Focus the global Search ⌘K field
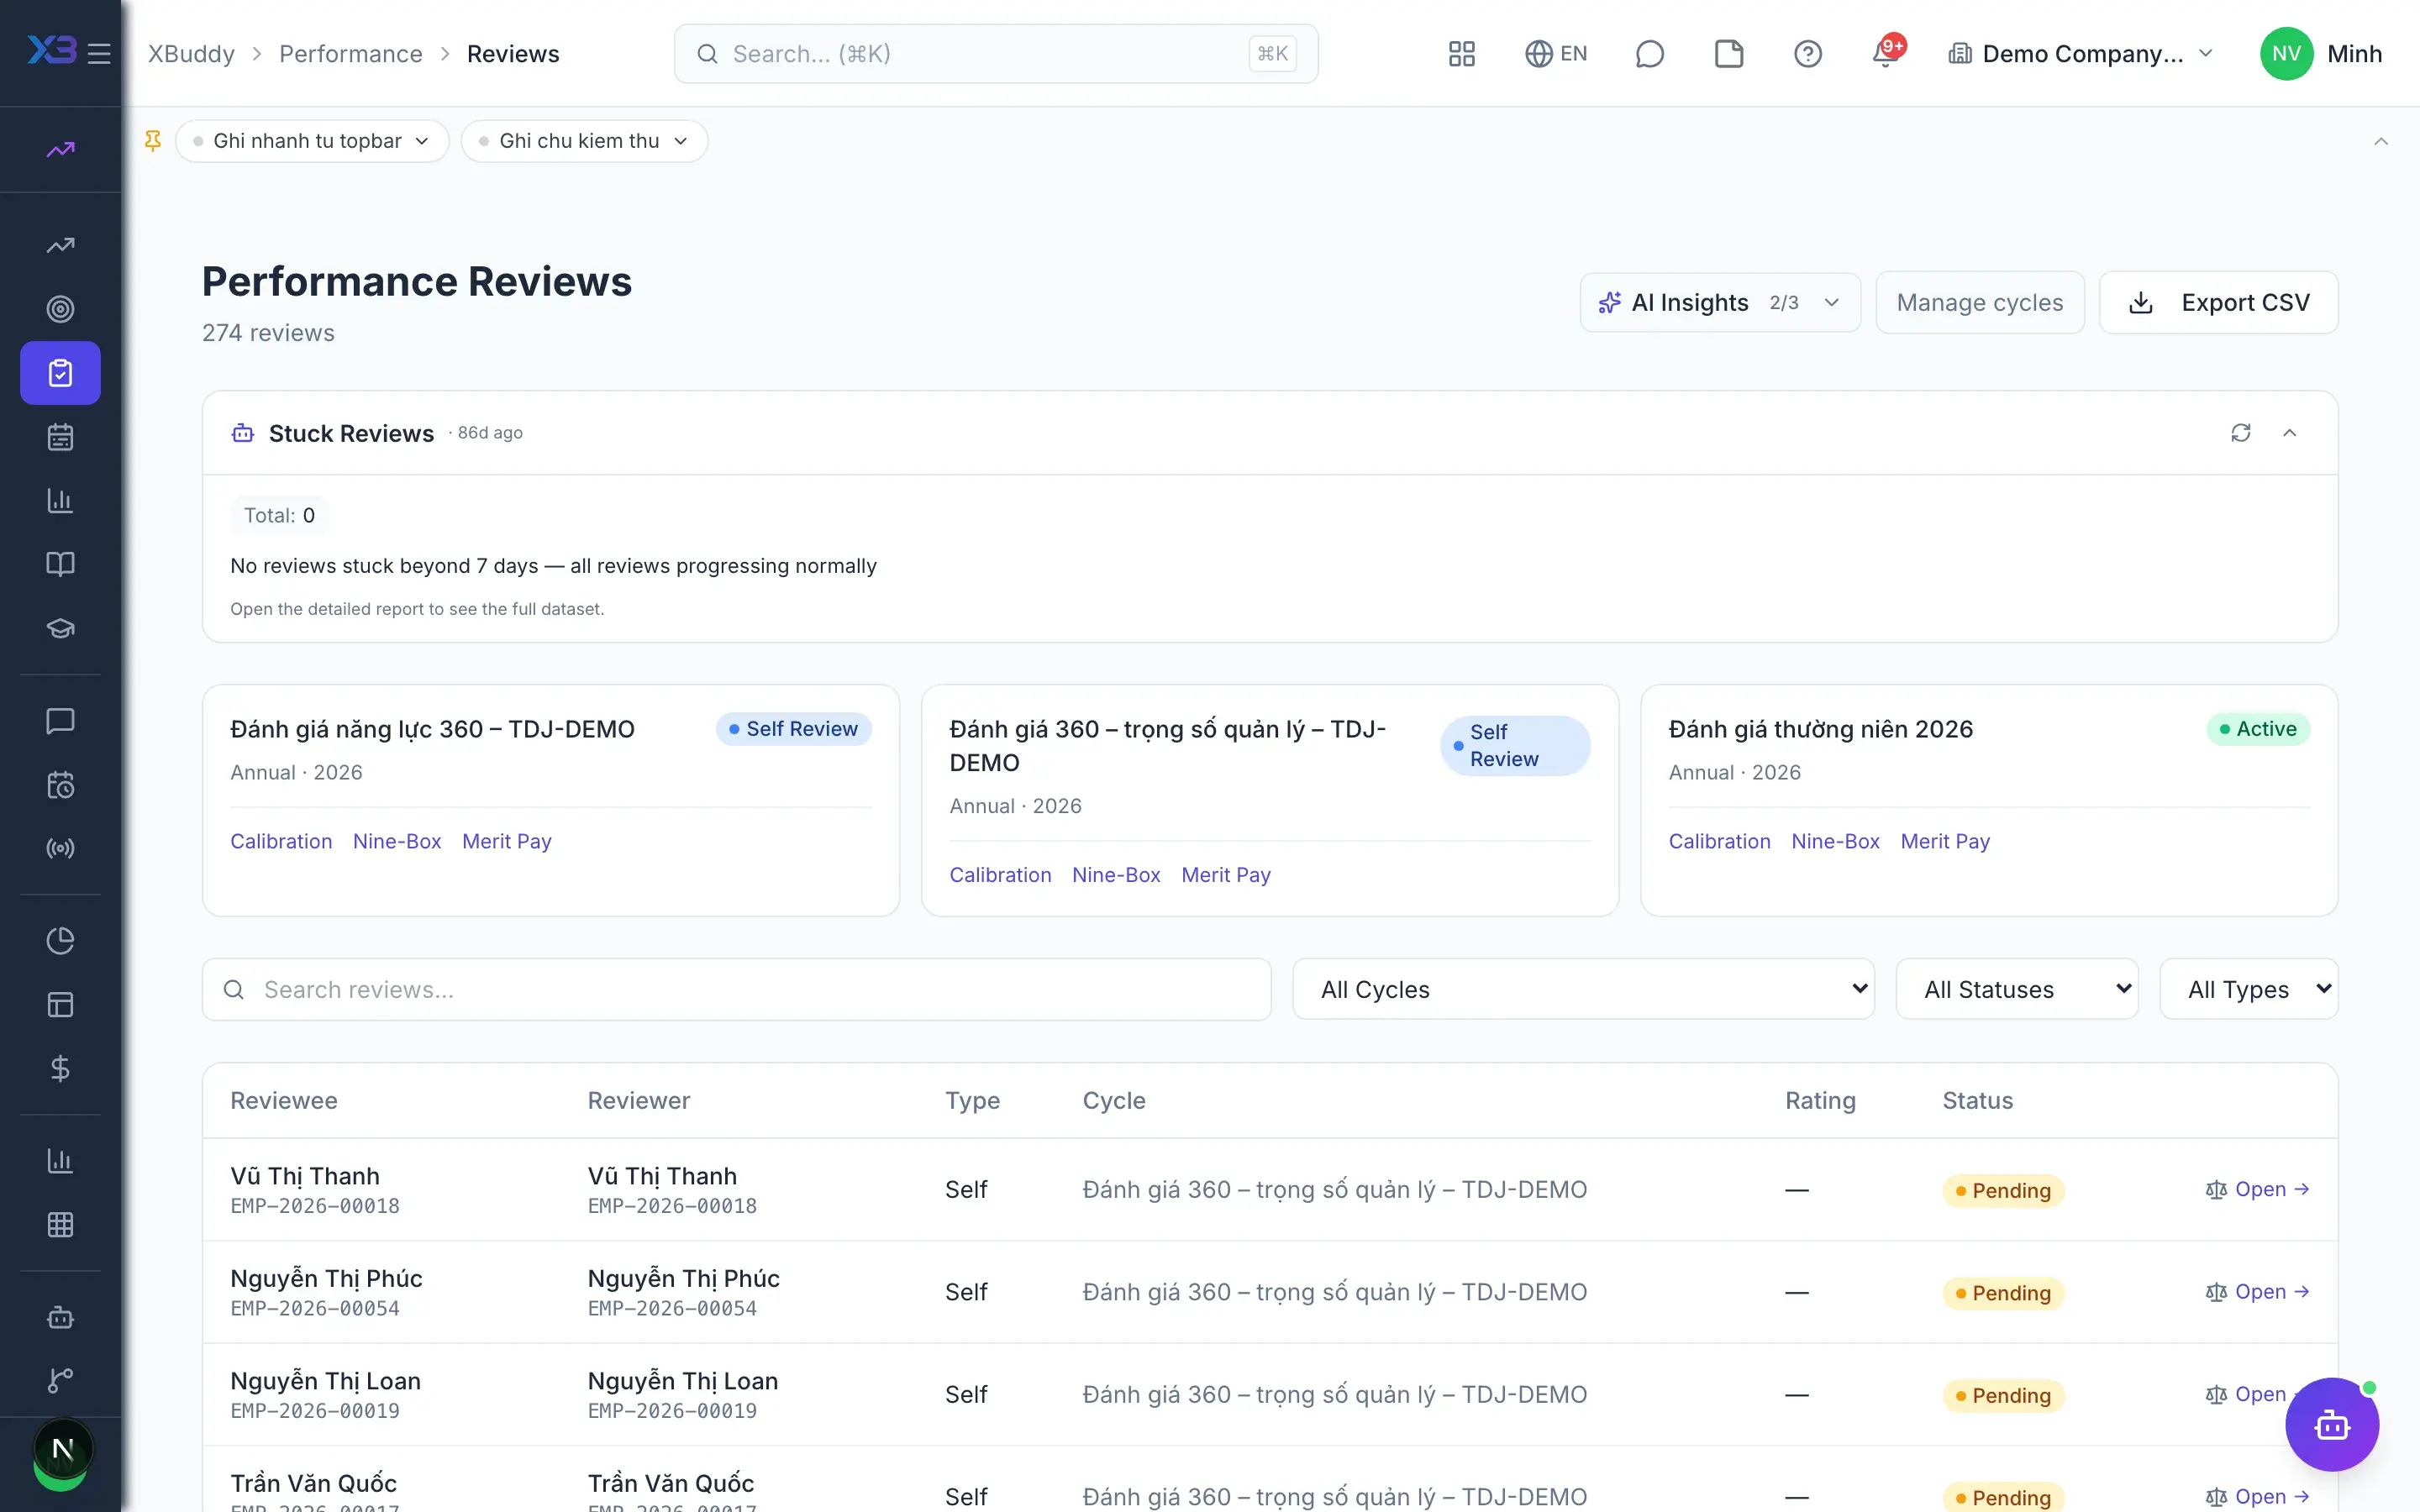 pos(996,54)
